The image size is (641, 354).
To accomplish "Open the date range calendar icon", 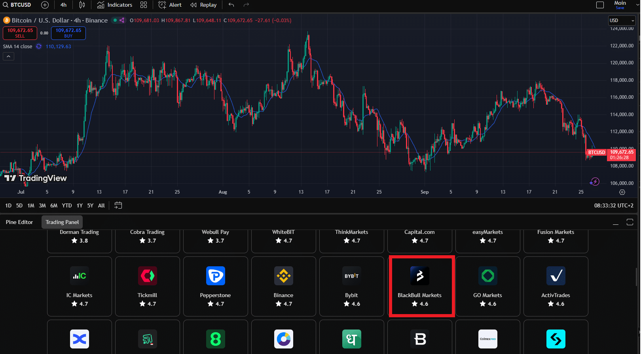I will click(x=118, y=205).
